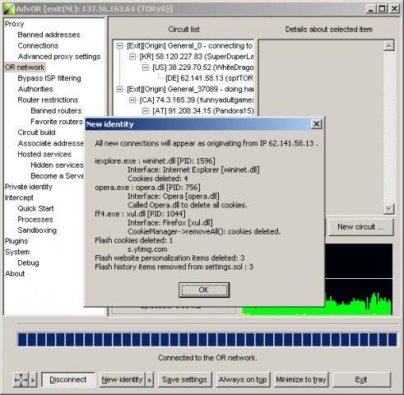Collapse the [US] 38.229.70.52 router node
This screenshot has height=395, width=404.
pos(146,67)
